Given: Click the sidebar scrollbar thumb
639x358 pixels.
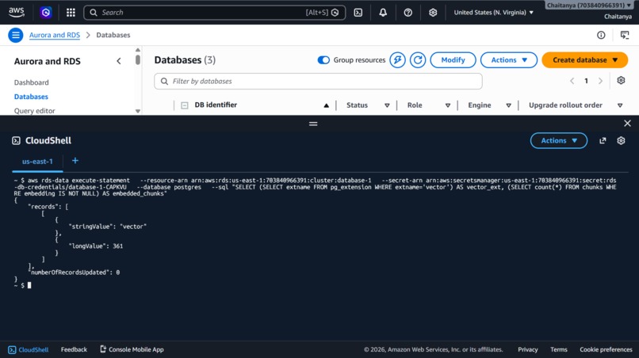Looking at the screenshot, I should point(138,59).
